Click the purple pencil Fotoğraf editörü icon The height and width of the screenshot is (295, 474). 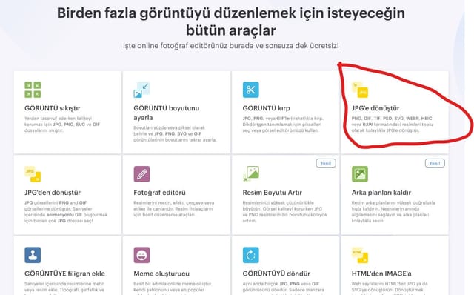141,174
